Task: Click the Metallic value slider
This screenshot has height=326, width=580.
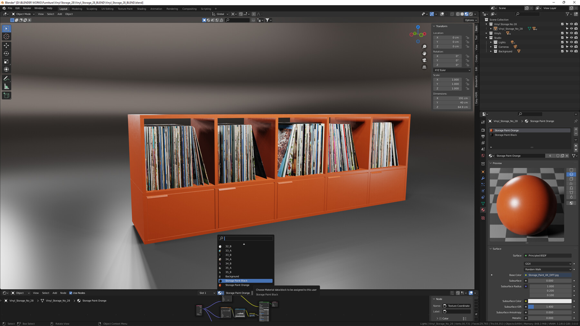Action: (550, 318)
